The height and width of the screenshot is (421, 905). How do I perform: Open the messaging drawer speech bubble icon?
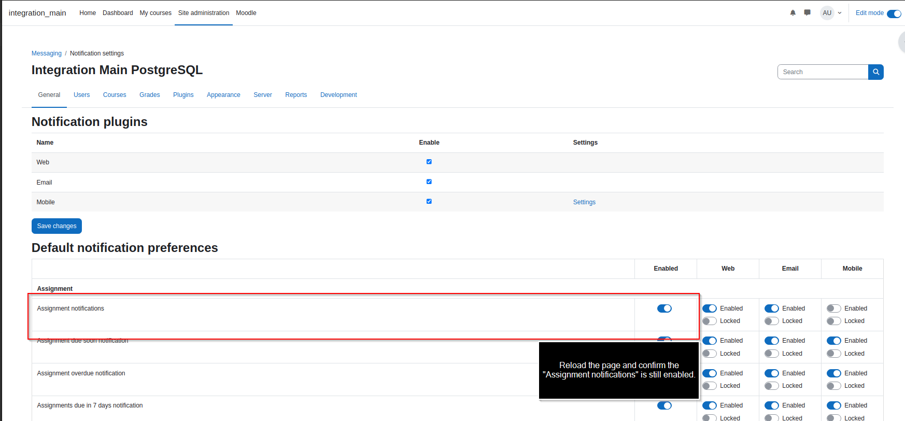[807, 13]
